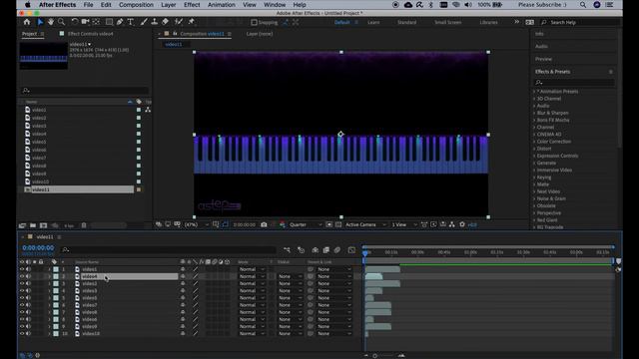Click the snapshot camera icon in the viewer
This screenshot has height=359, width=639.
pos(264,224)
